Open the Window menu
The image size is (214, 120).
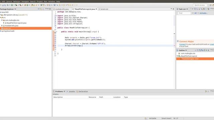(x=51, y=1)
